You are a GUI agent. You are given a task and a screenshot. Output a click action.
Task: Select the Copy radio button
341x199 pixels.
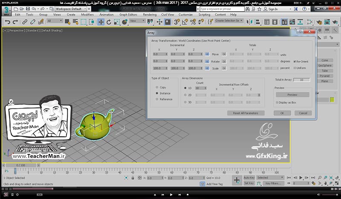point(157,87)
